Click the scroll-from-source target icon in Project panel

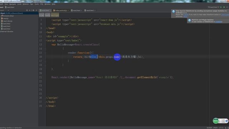pyautogui.click(x=27, y=10)
